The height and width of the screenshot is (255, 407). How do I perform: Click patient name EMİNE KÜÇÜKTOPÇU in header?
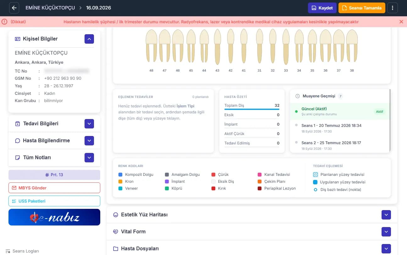(50, 8)
